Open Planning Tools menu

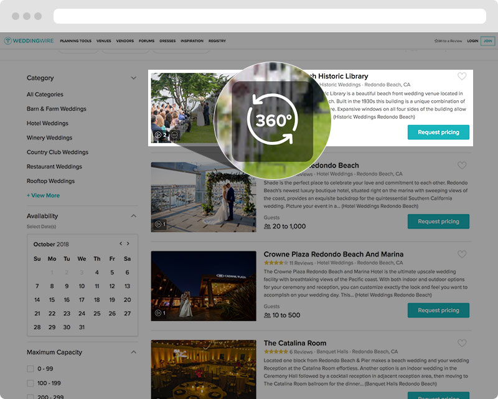(x=75, y=41)
